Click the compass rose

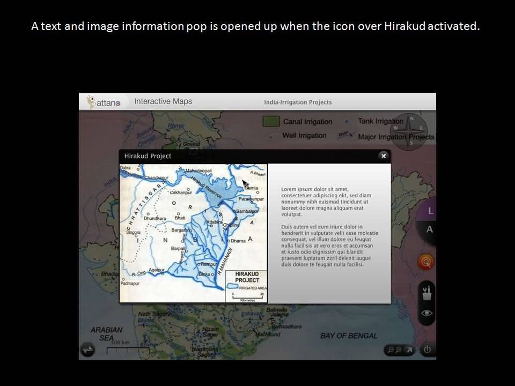(411, 129)
